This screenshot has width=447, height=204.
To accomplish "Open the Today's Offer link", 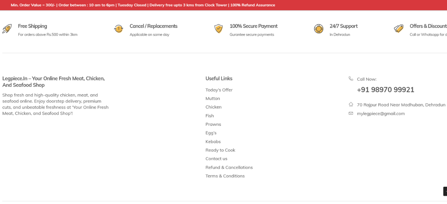I will [219, 90].
